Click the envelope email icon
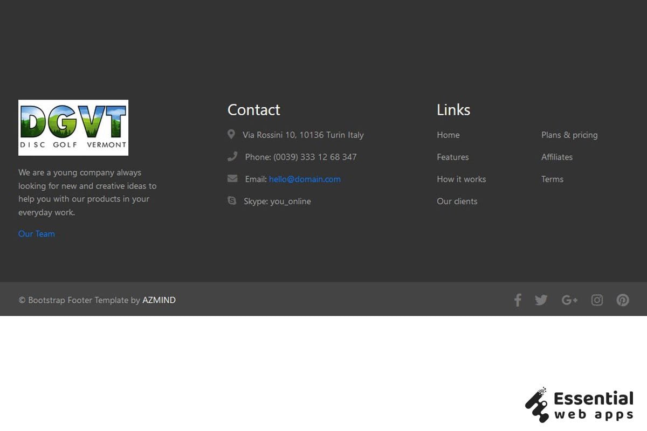The width and height of the screenshot is (647, 431). [232, 178]
